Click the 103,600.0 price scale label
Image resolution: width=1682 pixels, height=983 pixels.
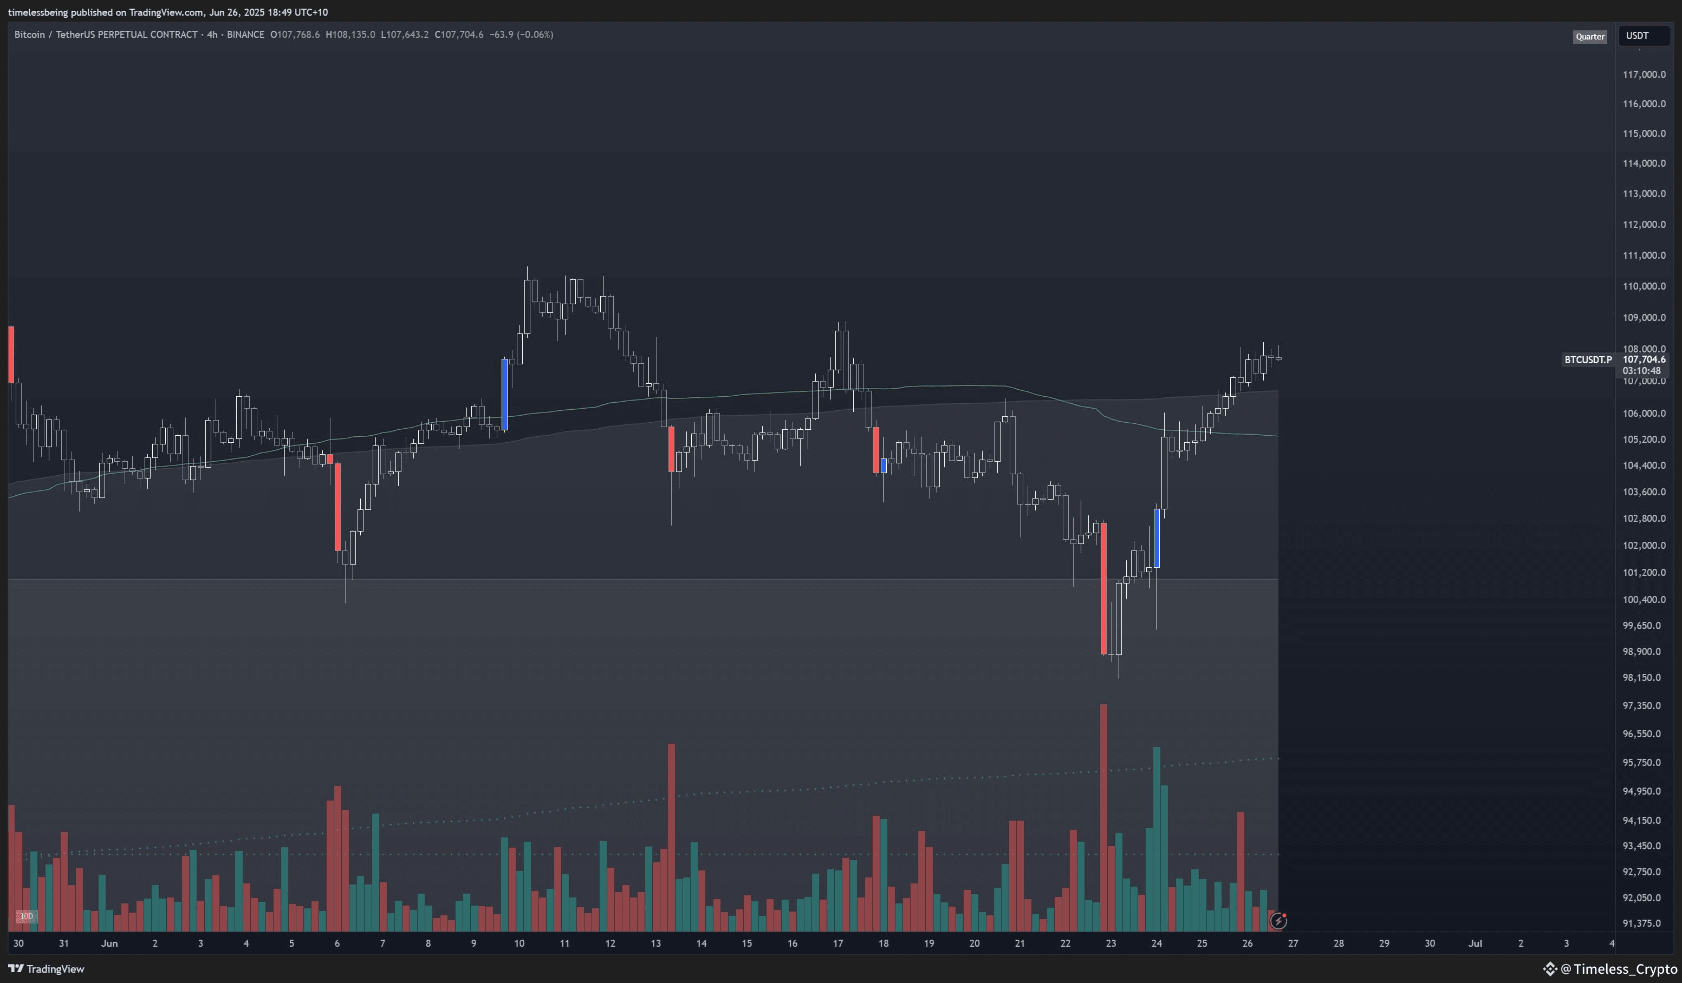coord(1644,492)
